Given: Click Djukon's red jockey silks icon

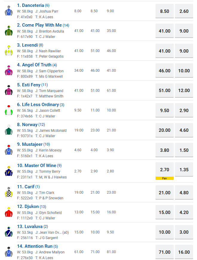Looking at the screenshot, I should point(9,212).
